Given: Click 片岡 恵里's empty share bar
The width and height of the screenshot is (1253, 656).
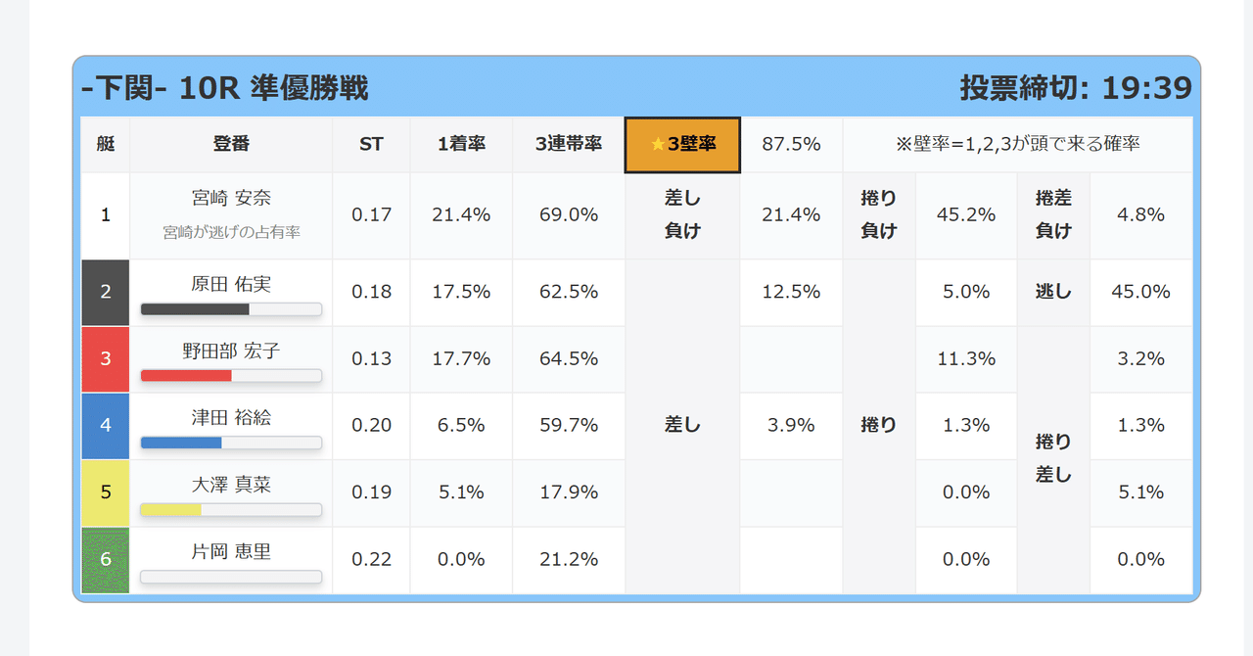Looking at the screenshot, I should tap(231, 577).
